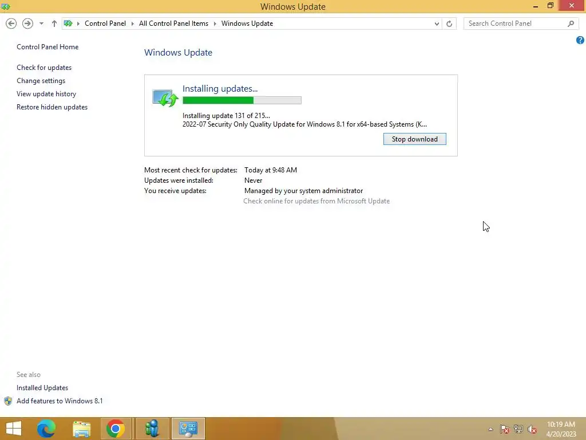Restore down the Windows Update window
The width and height of the screenshot is (586, 440).
(x=550, y=6)
